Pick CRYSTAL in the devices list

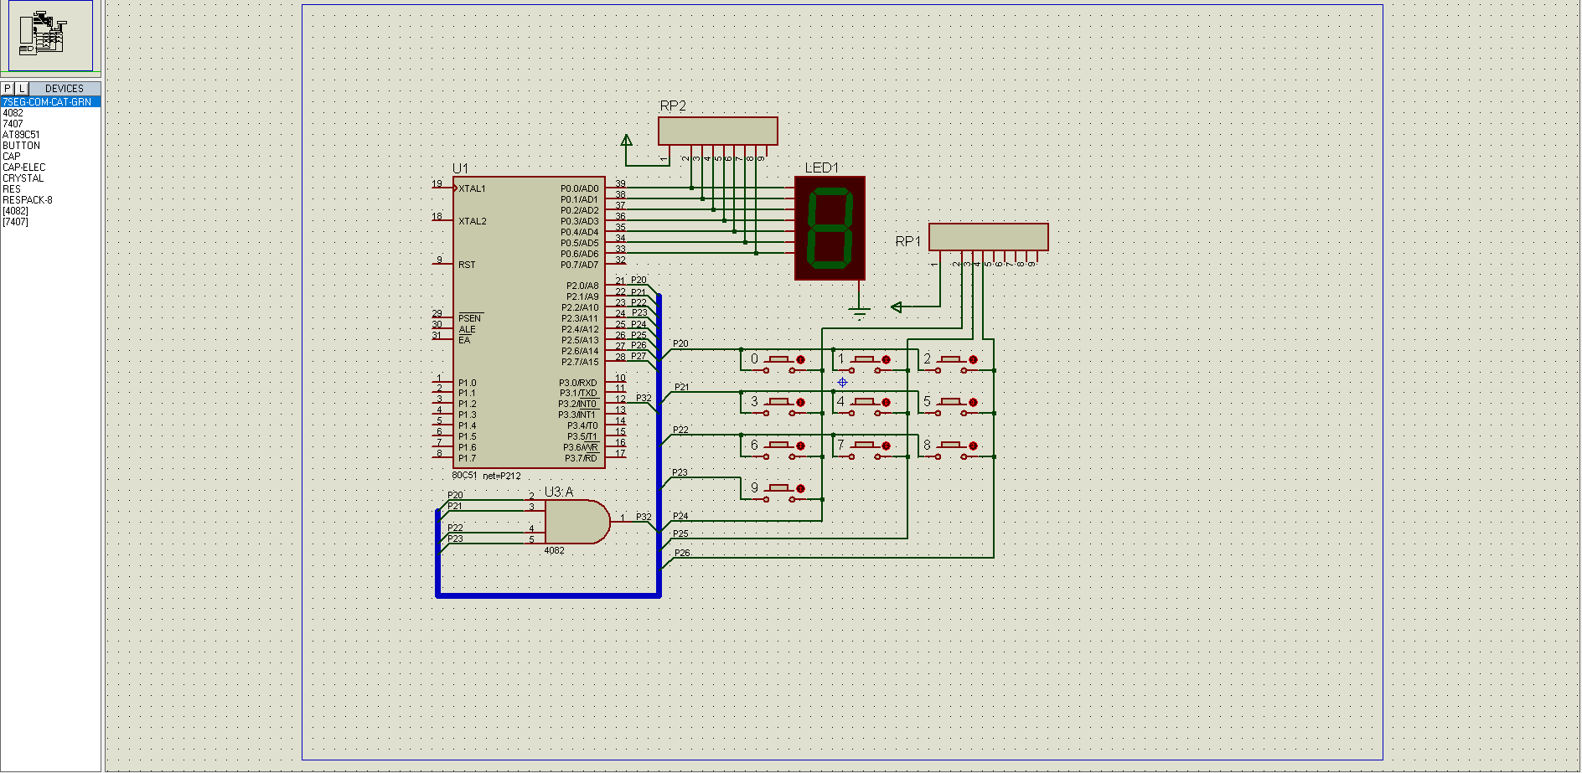pos(23,178)
